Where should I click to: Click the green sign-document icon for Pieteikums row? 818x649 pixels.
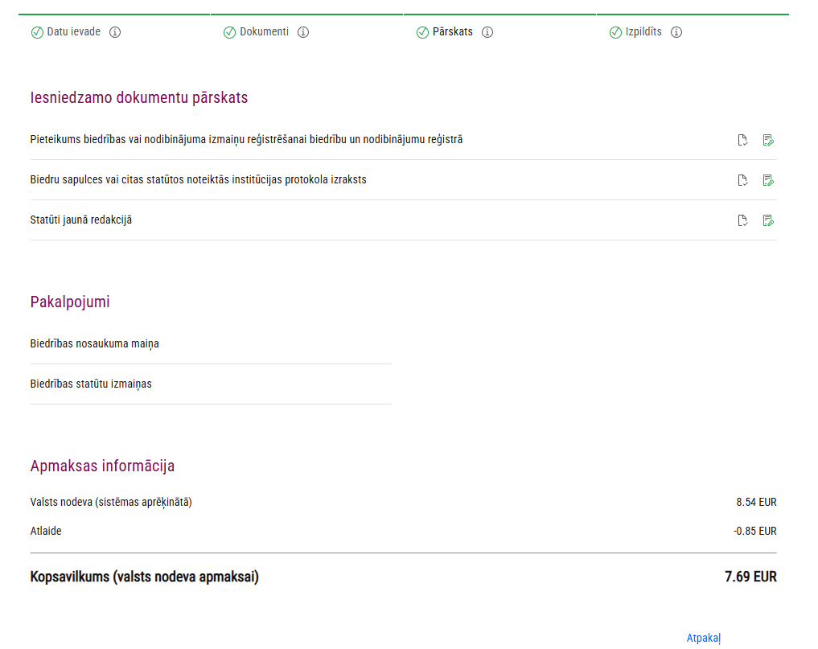(x=768, y=140)
